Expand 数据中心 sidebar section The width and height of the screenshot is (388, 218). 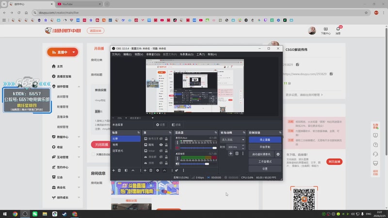pos(79,137)
